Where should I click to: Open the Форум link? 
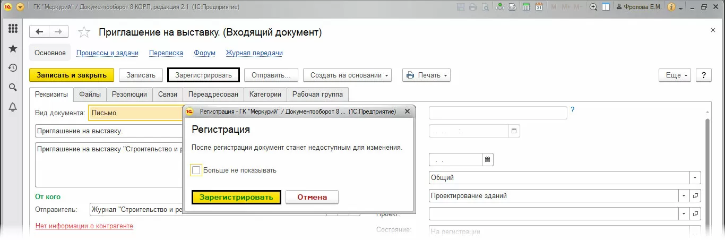point(204,53)
